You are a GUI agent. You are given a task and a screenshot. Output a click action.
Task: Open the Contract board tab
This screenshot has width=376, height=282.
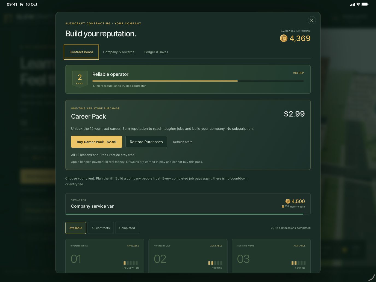click(81, 52)
